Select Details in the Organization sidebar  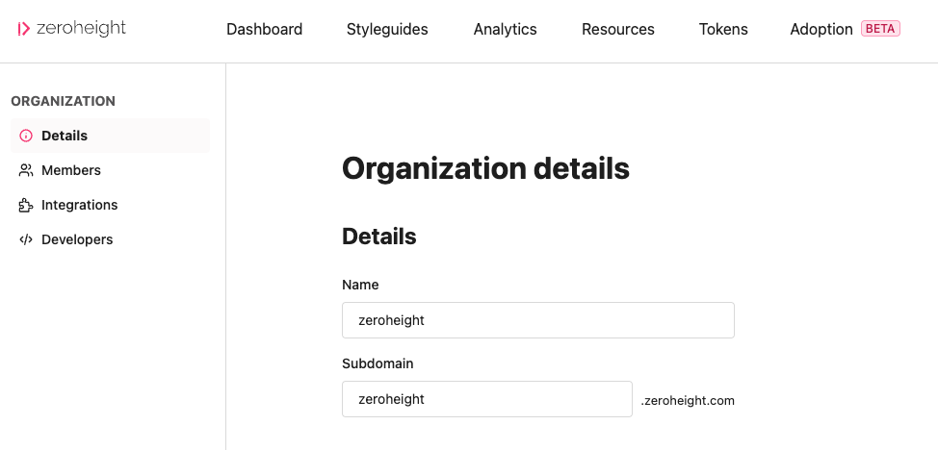pos(65,136)
